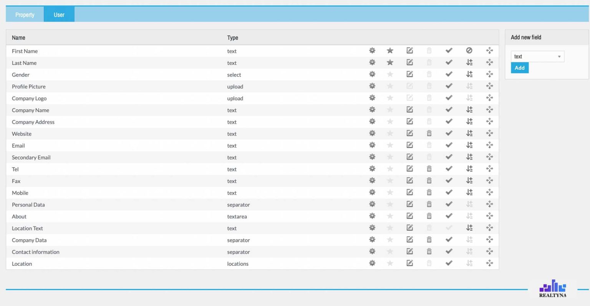
Task: Click gear icon in About row
Action: coord(372,216)
